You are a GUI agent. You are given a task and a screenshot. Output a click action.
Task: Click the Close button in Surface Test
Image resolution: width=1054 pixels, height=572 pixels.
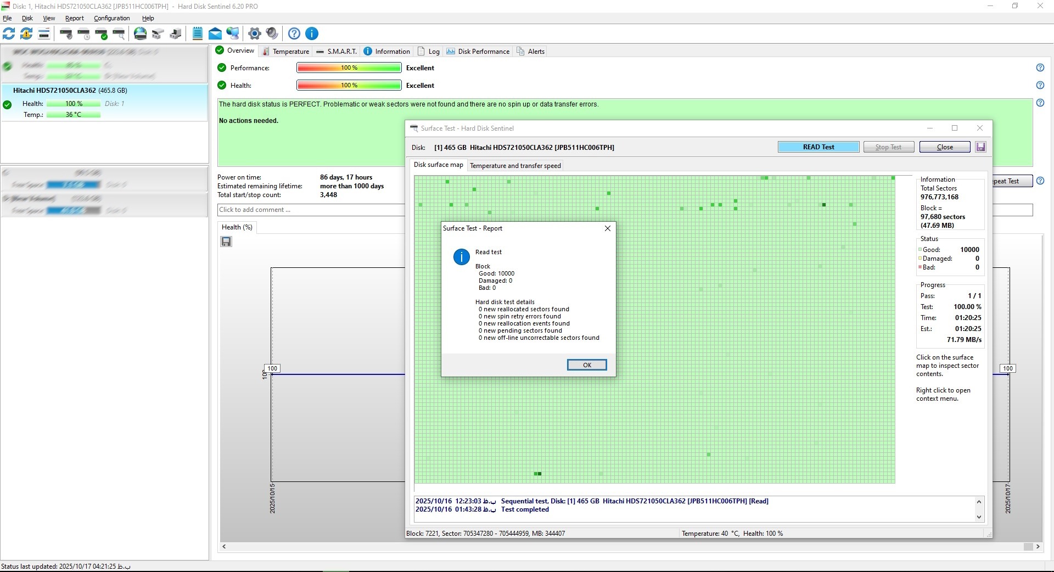click(x=944, y=147)
